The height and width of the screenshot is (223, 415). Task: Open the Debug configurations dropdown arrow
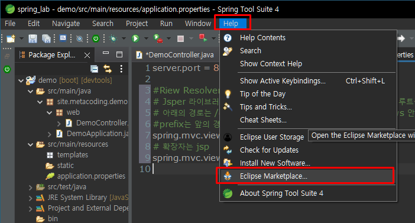click(124, 38)
